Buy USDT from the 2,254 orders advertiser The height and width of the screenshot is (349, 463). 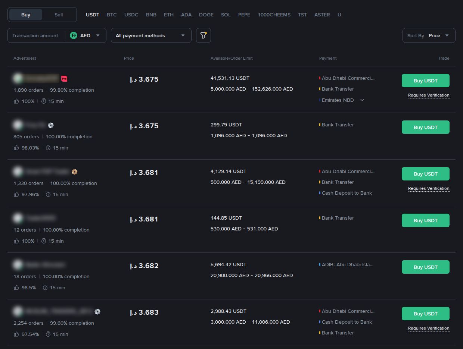pos(426,314)
